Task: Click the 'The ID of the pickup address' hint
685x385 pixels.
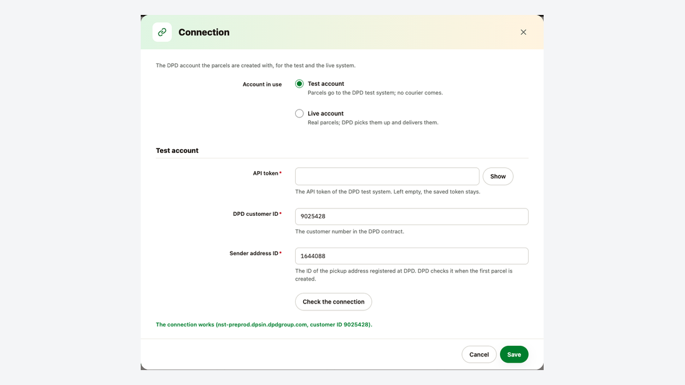Action: [404, 275]
